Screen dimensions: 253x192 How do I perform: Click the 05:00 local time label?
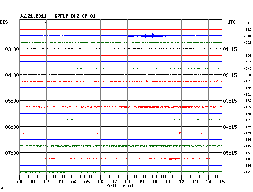[x=12, y=101]
